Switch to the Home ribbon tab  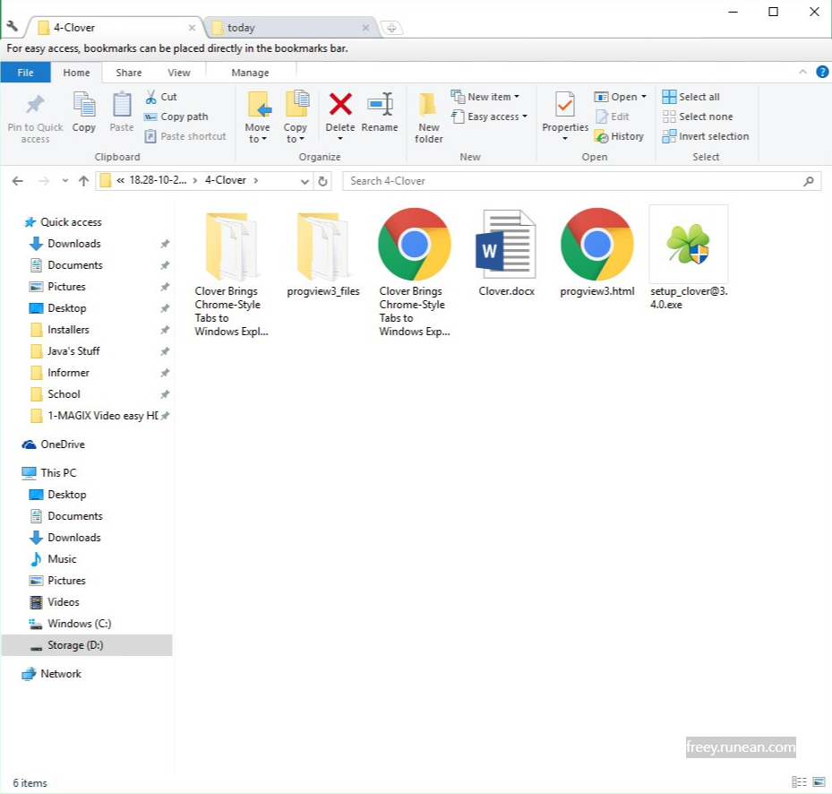76,73
